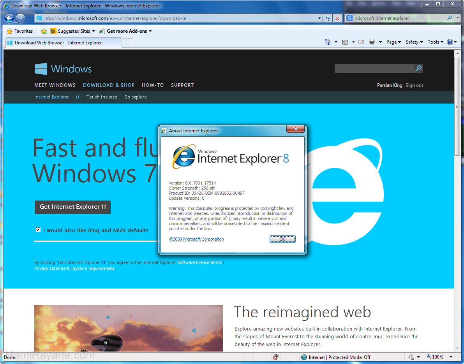Open the recent pages dropdown arrow
464x364 pixels.
tap(29, 18)
